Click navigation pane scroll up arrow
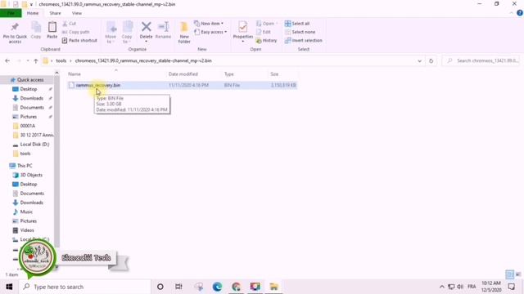Screen dimensions: 524x294 (56, 73)
